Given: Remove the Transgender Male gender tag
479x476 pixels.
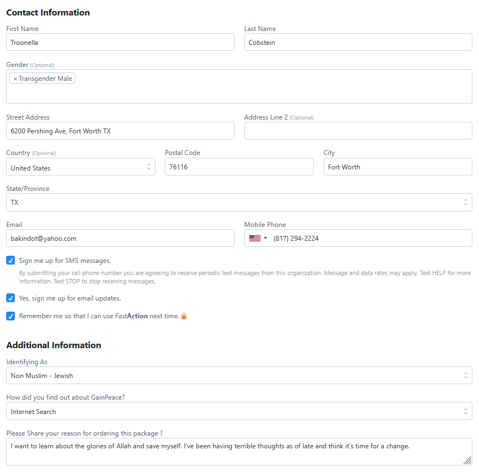Looking at the screenshot, I should (15, 79).
